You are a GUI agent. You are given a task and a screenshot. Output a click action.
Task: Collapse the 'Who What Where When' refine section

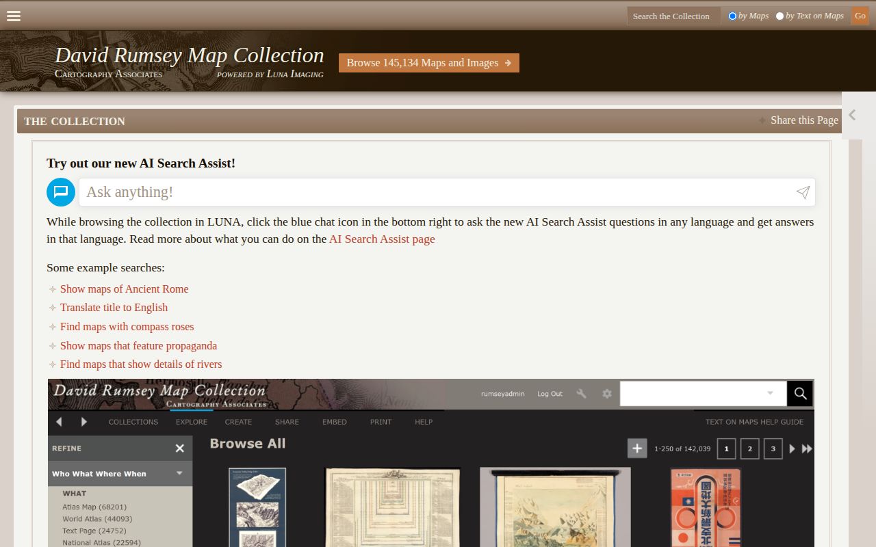(x=179, y=473)
